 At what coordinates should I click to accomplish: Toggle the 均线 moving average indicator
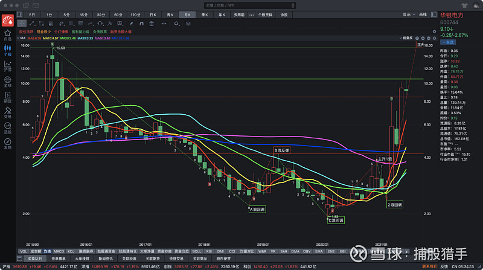pyautogui.click(x=47, y=251)
